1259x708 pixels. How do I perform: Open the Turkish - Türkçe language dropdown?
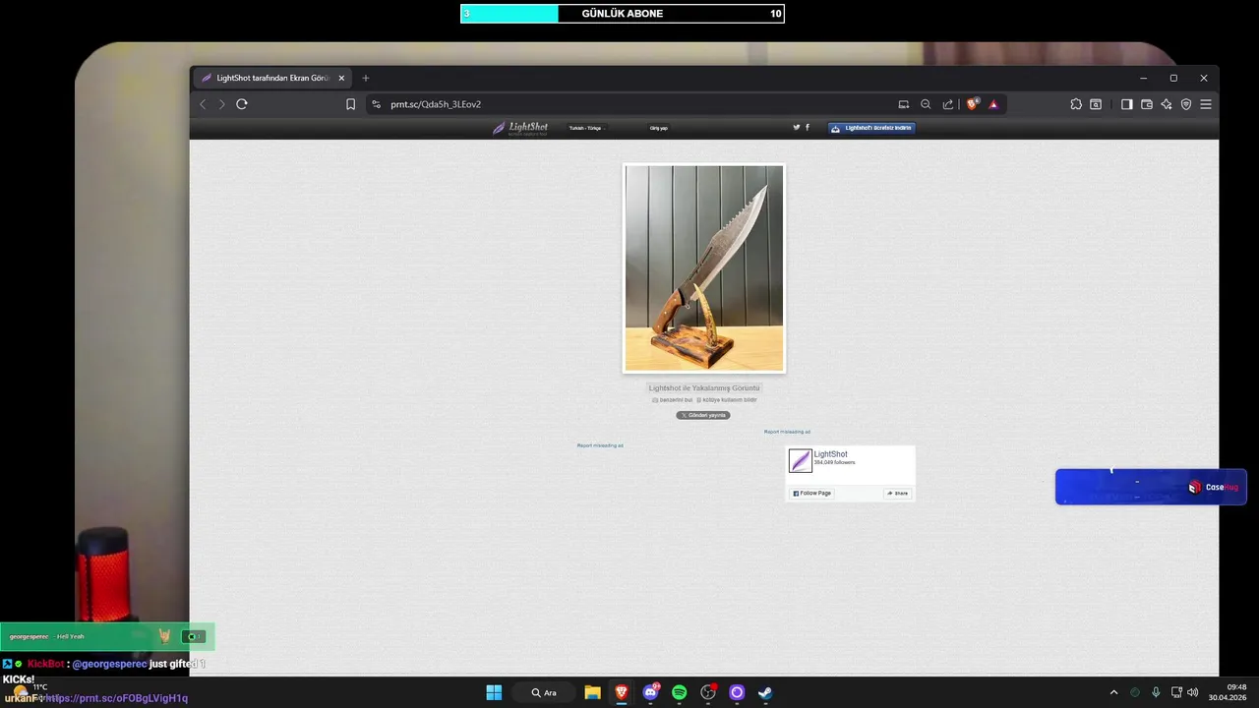point(586,128)
